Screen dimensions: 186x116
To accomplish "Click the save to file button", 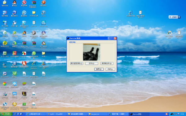I will 107,63.
